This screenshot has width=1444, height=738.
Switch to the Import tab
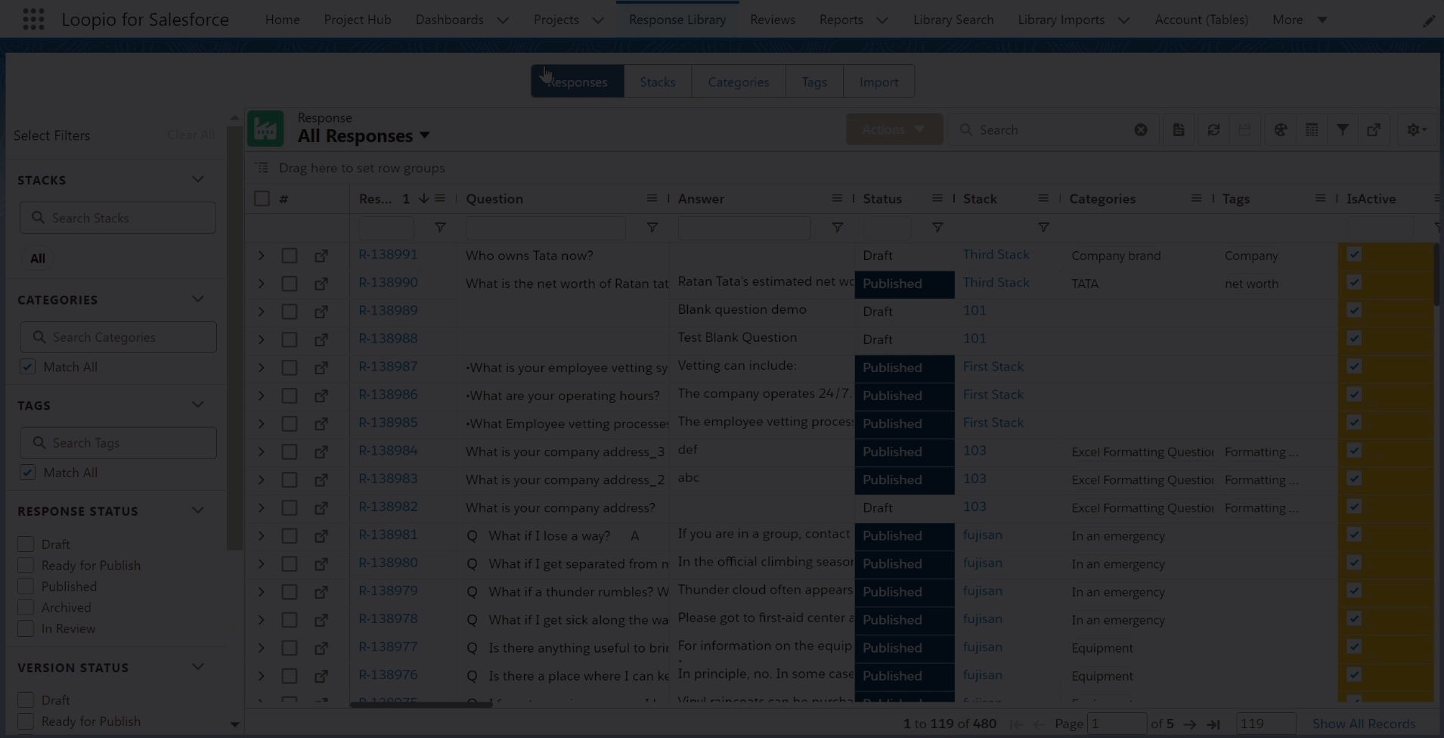pyautogui.click(x=878, y=82)
